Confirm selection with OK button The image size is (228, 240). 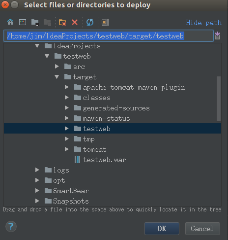tap(162, 229)
